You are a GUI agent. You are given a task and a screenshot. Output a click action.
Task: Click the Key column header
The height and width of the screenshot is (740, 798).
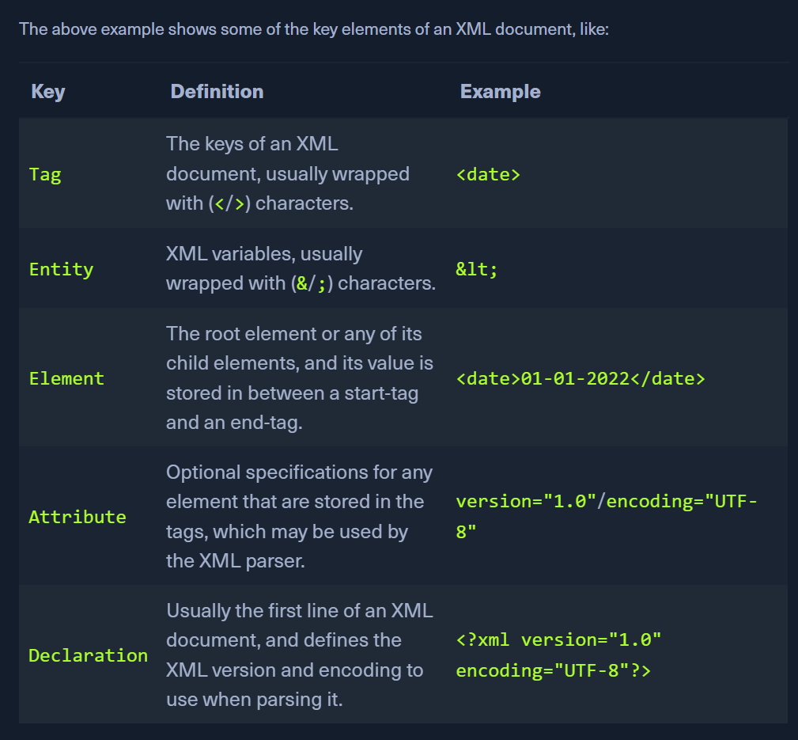[x=47, y=92]
